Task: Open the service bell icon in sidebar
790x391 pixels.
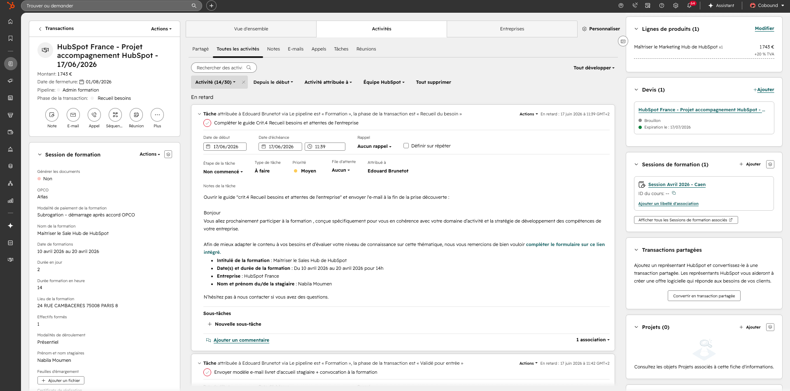Action: tap(11, 149)
